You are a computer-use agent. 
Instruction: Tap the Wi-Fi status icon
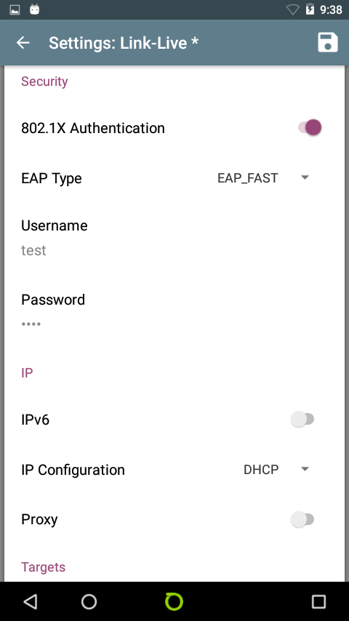point(293,9)
